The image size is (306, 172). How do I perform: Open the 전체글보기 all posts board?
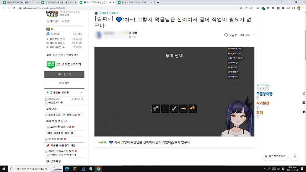coord(54,99)
